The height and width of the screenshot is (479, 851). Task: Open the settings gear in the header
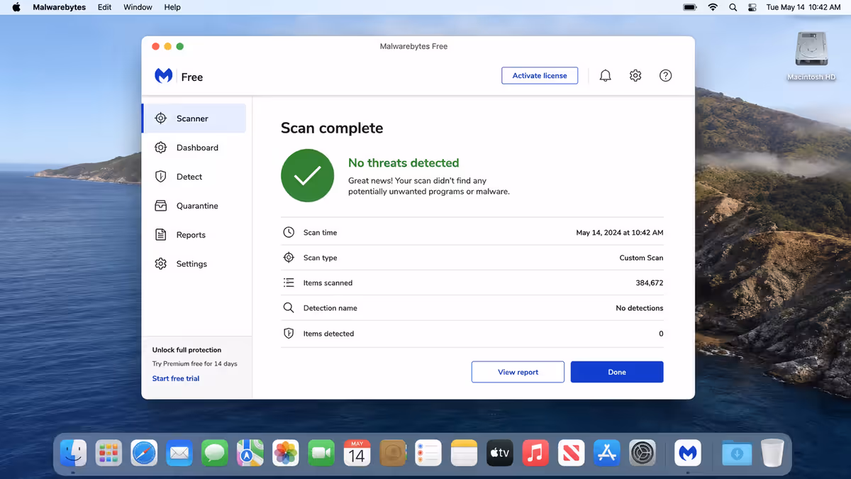(x=635, y=75)
